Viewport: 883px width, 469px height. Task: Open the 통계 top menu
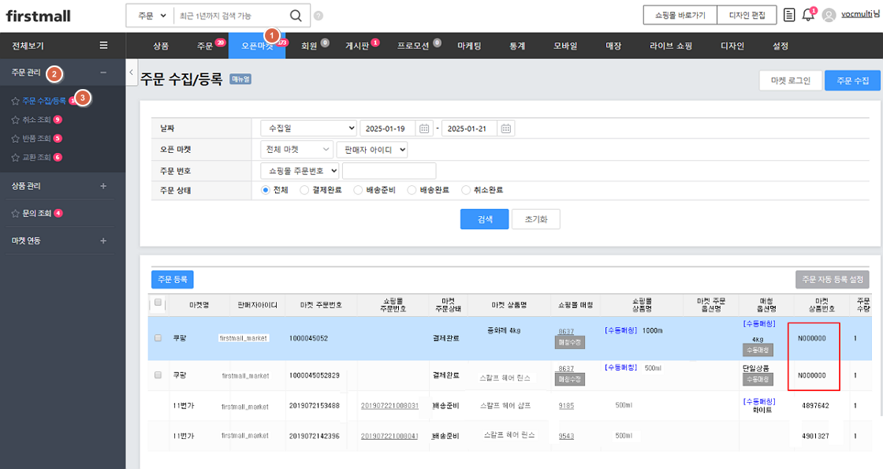click(517, 46)
